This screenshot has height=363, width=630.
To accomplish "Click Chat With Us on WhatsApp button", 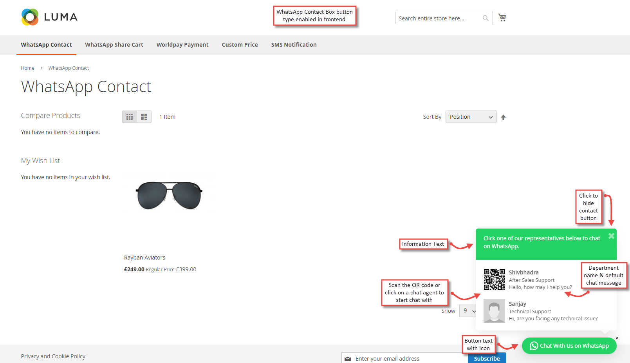I will [x=569, y=346].
